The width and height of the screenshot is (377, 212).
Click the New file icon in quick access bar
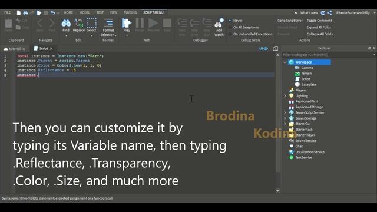coord(18,13)
